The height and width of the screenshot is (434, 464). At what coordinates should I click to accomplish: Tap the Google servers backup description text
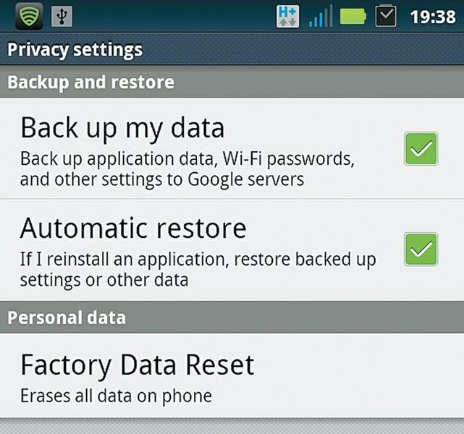point(186,169)
